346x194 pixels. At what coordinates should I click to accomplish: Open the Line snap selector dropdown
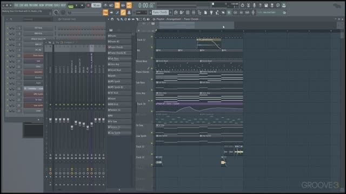(x=141, y=12)
